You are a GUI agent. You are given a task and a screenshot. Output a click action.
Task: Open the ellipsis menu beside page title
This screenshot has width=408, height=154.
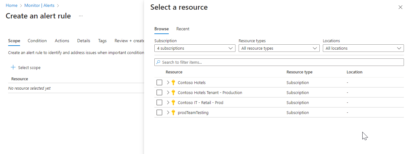point(81,16)
